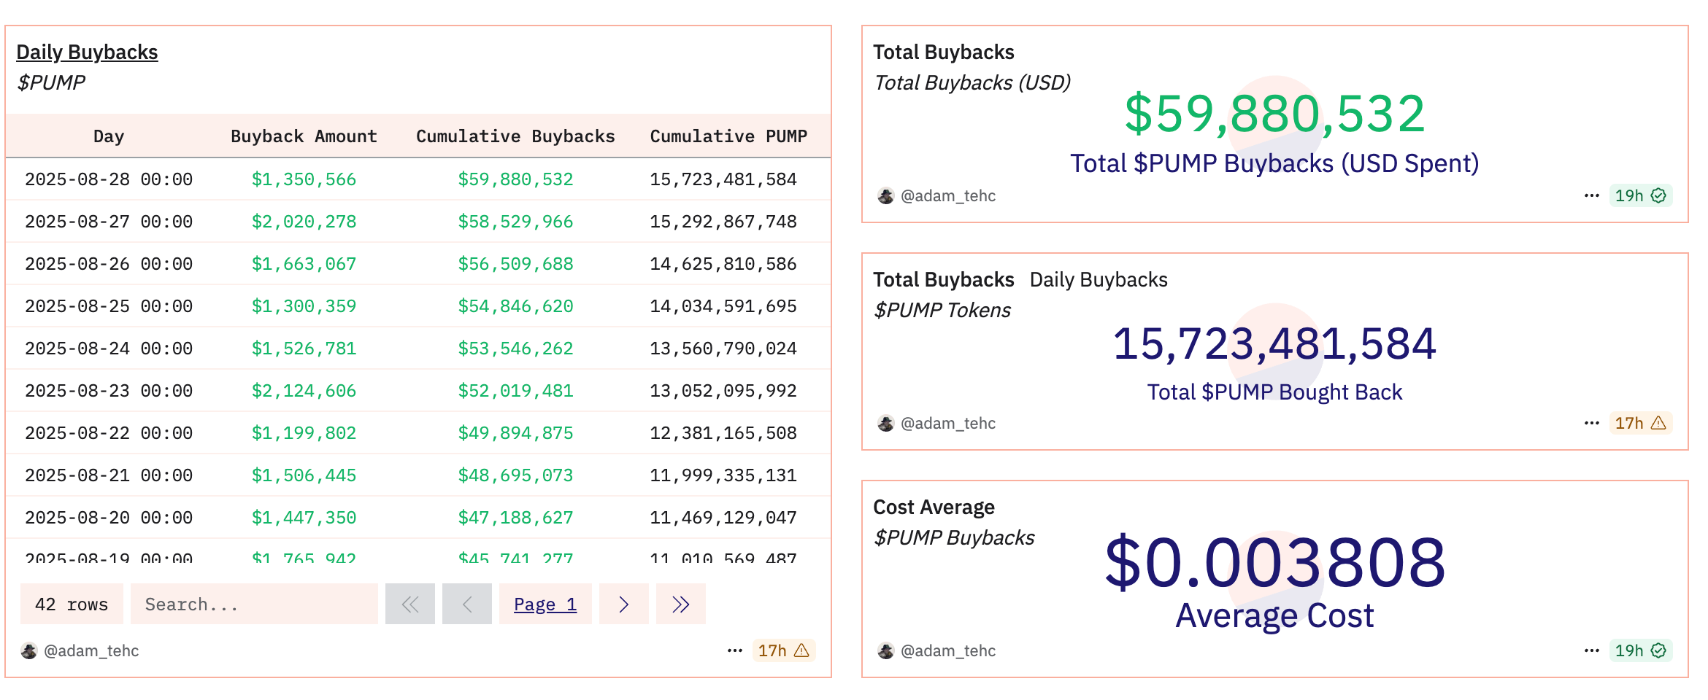Click the verified checkmark beside 19h on Total Buybacks
The width and height of the screenshot is (1708, 700).
coord(1657,195)
